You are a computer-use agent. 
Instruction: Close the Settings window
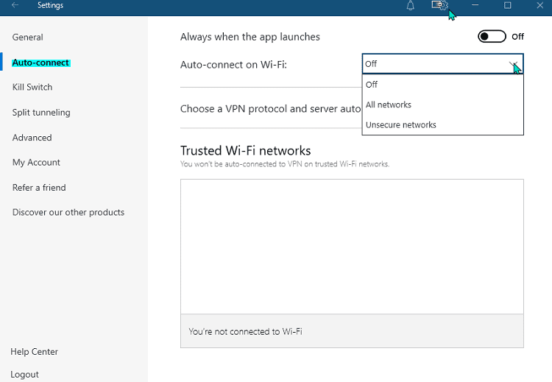tap(539, 5)
